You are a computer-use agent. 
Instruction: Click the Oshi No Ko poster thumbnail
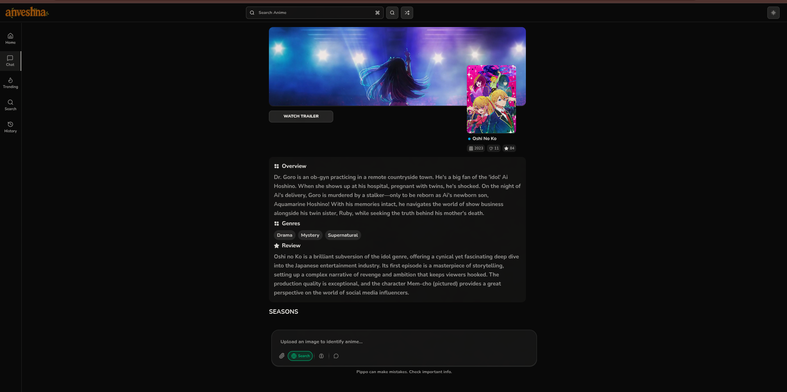point(491,99)
